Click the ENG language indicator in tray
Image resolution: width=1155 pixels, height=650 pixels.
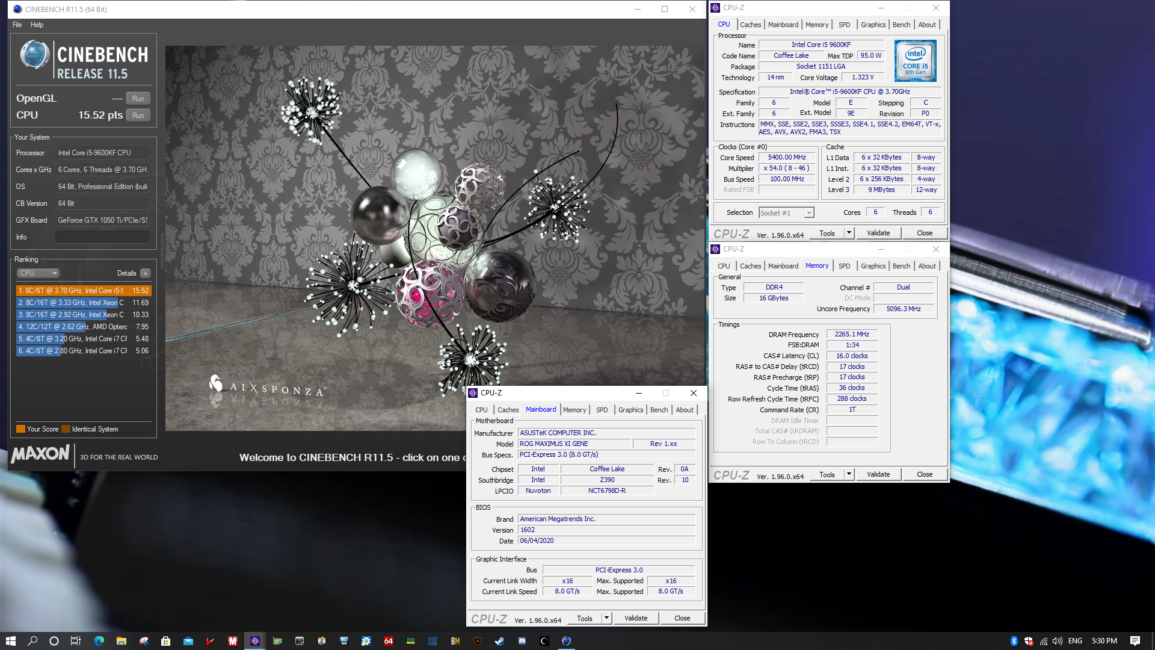click(x=1076, y=641)
